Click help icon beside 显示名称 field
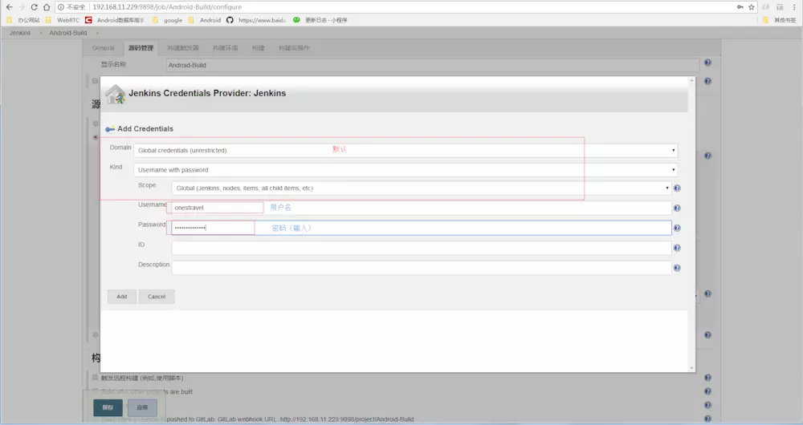803x425 pixels. pyautogui.click(x=707, y=63)
